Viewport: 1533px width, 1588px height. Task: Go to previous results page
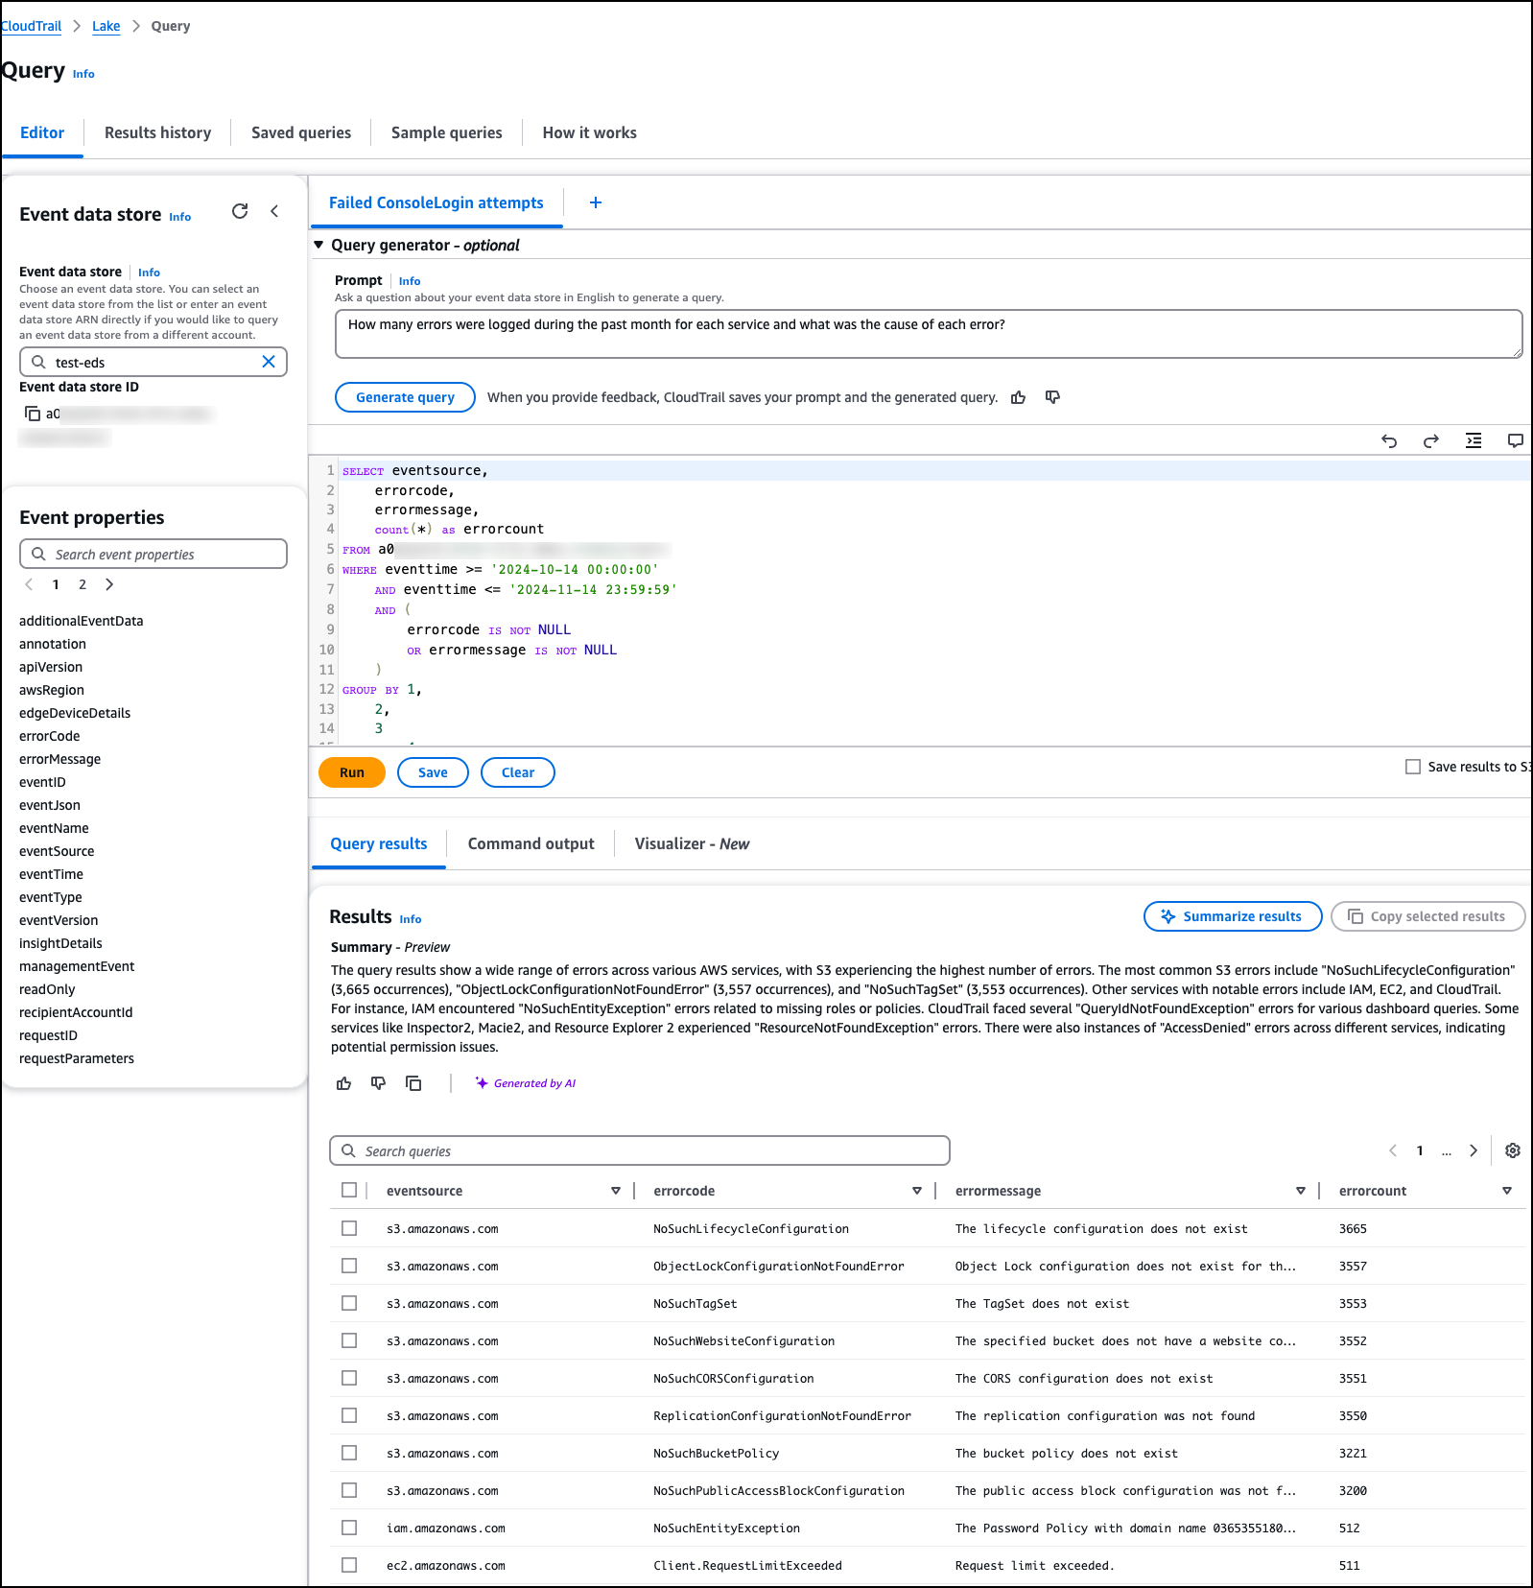[1393, 1150]
